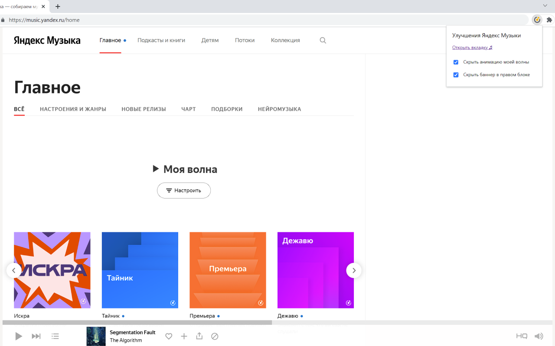Screen dimensions: 555x346
Task: Switch to Настроения и жанры tab
Action: coord(73,109)
